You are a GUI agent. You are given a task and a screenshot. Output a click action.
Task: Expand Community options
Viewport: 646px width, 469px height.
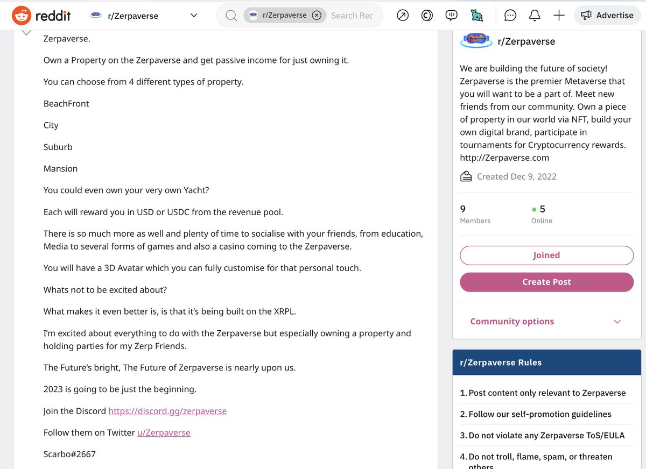546,322
